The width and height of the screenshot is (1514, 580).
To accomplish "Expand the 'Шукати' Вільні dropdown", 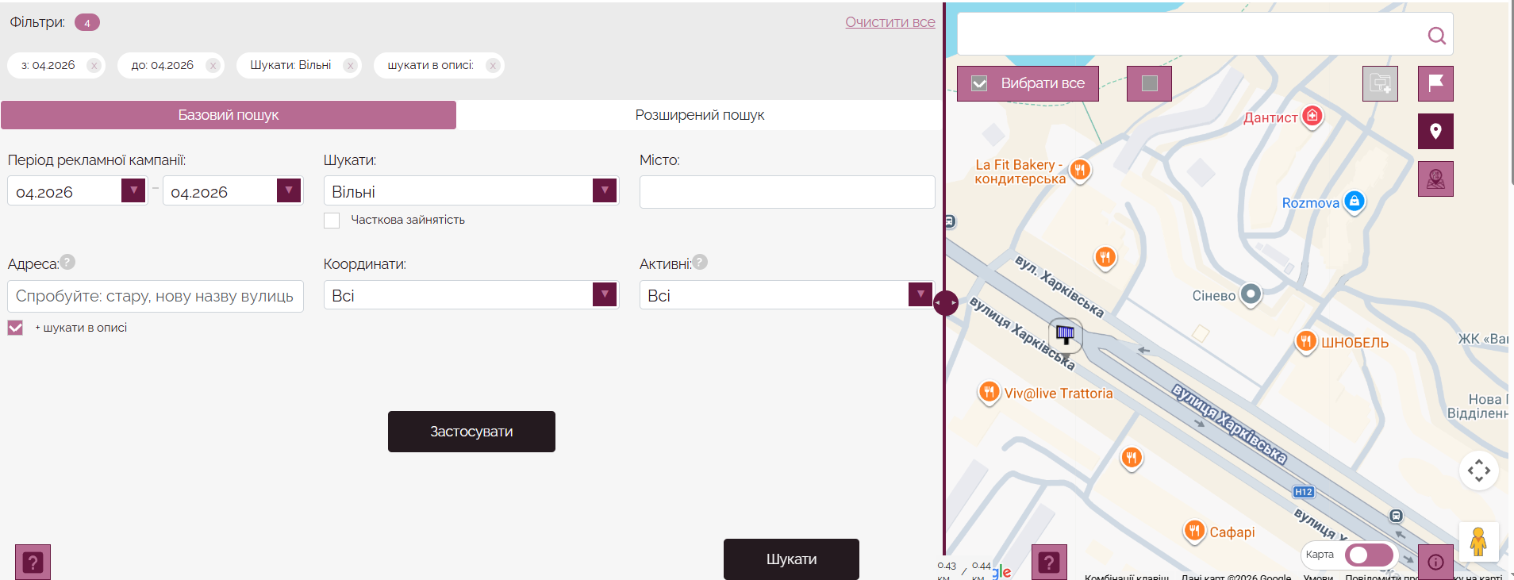I will 605,190.
